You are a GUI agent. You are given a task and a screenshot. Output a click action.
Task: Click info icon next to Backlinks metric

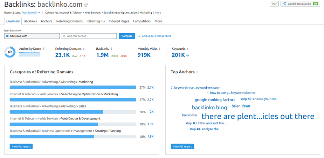(111, 49)
